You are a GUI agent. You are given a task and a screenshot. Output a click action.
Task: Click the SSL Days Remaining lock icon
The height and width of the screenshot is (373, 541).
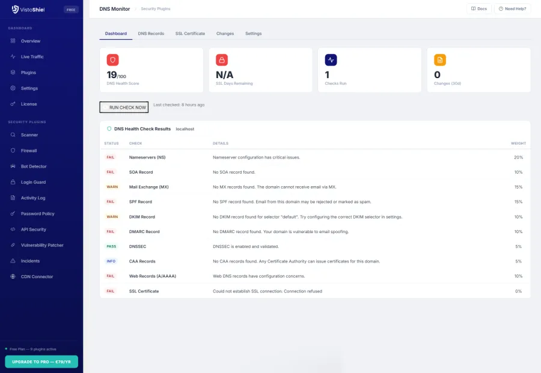point(223,59)
